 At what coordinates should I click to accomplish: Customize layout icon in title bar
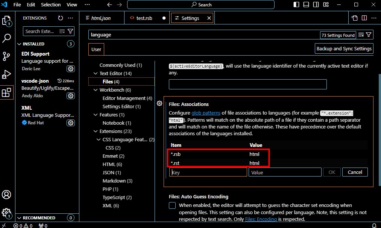point(326,5)
